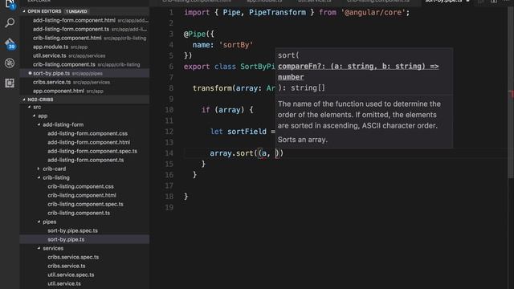
Task: Open crib-listing.component.html in Open Editors
Action: (84, 38)
